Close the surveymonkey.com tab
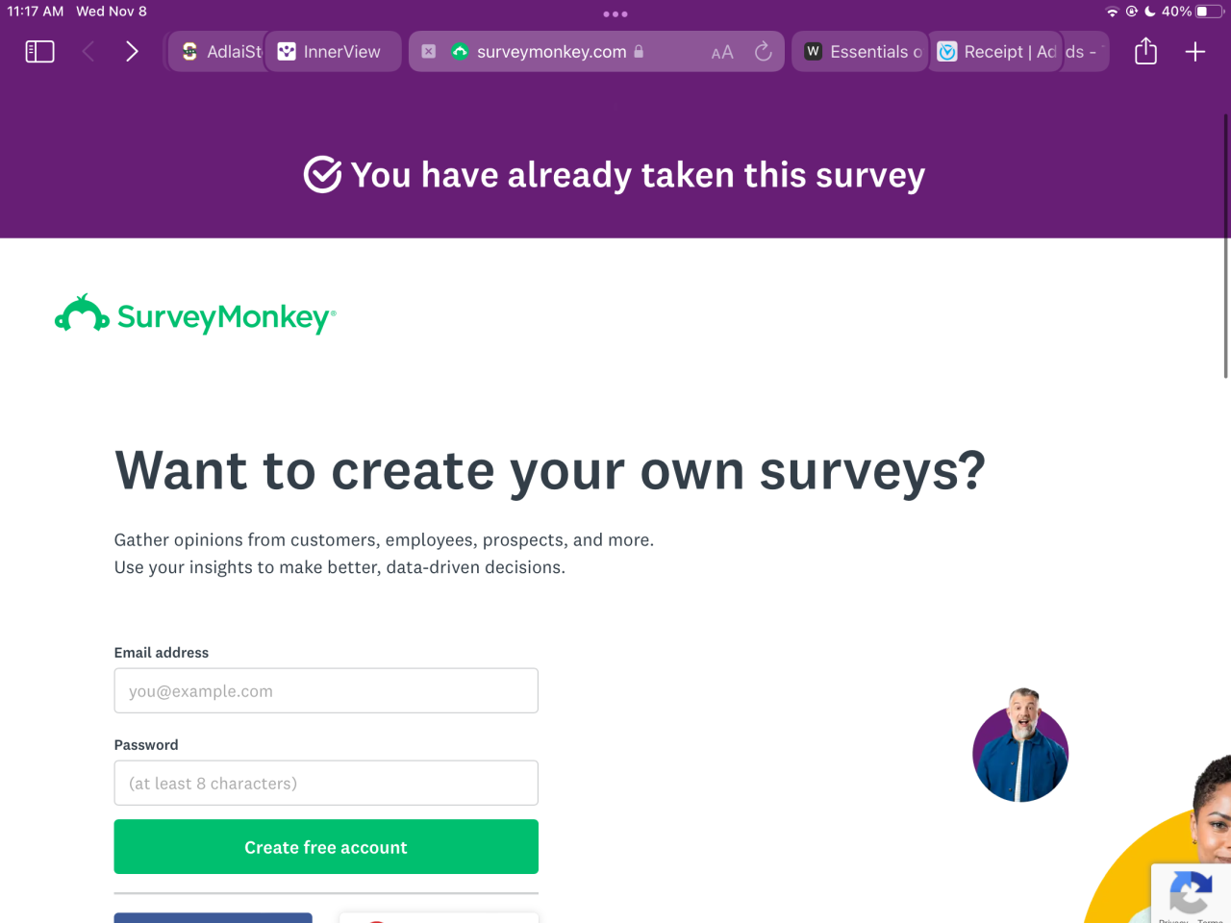The width and height of the screenshot is (1231, 923). [429, 52]
